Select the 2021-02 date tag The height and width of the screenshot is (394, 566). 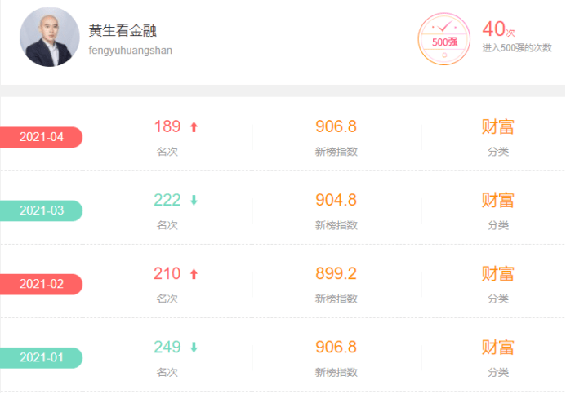coord(41,284)
